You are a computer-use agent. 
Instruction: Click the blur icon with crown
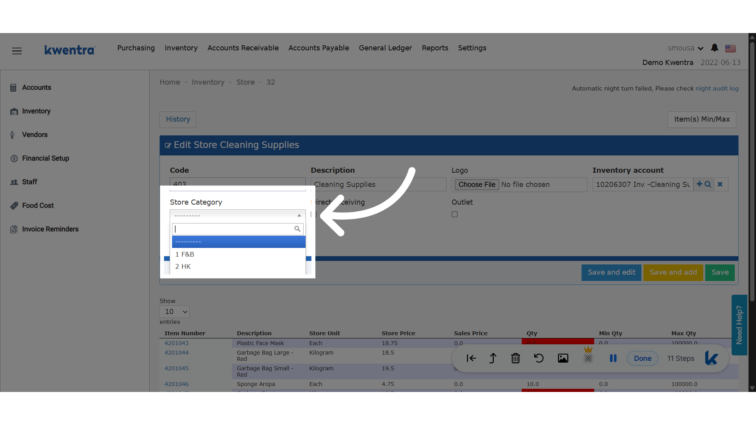click(x=588, y=356)
